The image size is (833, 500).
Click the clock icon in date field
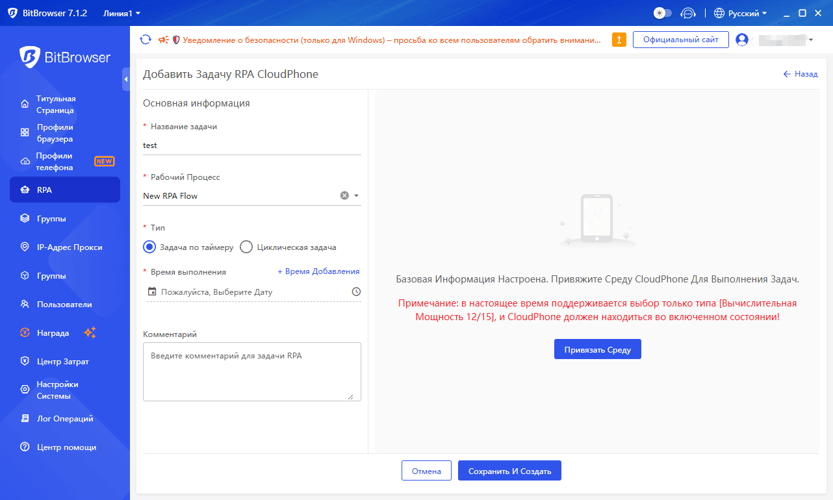(356, 292)
